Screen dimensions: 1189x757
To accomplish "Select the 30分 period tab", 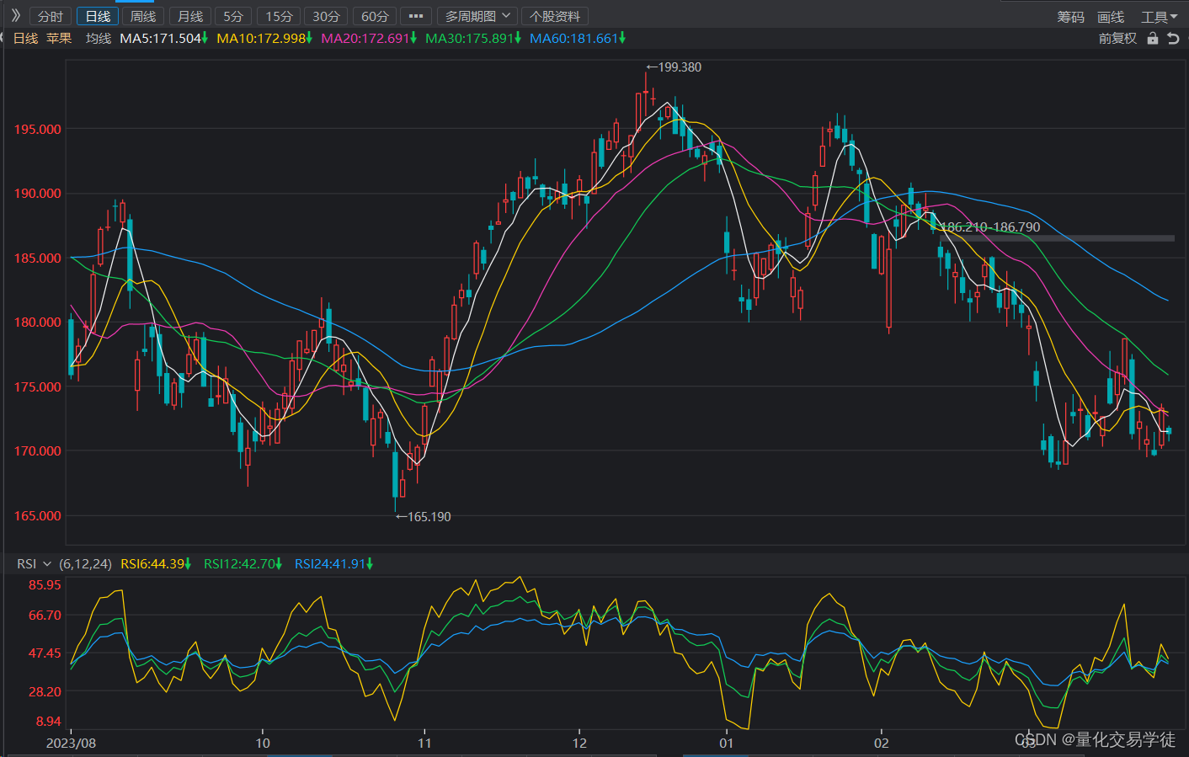I will click(x=326, y=16).
